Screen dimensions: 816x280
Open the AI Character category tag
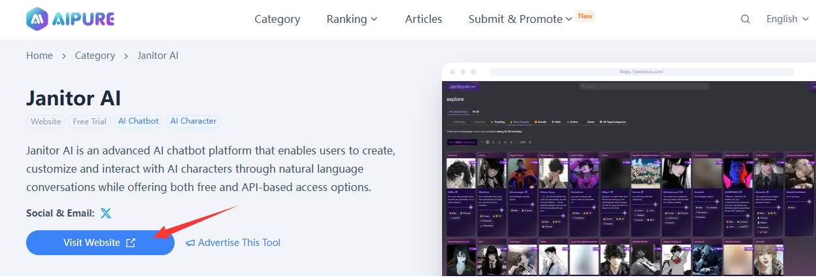194,121
